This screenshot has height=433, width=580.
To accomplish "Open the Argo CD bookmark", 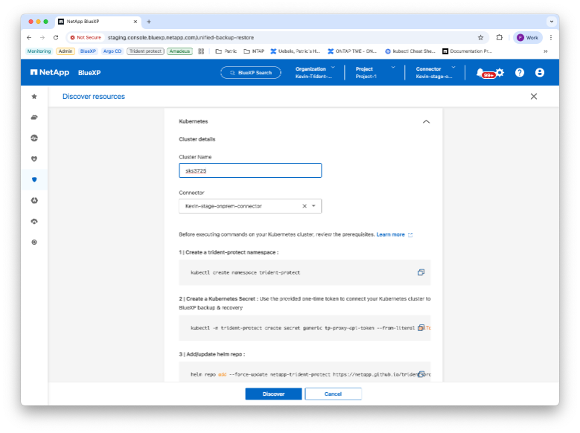I will coord(112,51).
